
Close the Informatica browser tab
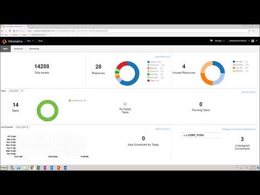click(x=25, y=27)
